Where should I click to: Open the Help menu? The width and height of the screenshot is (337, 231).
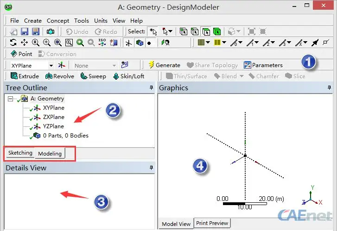136,21
